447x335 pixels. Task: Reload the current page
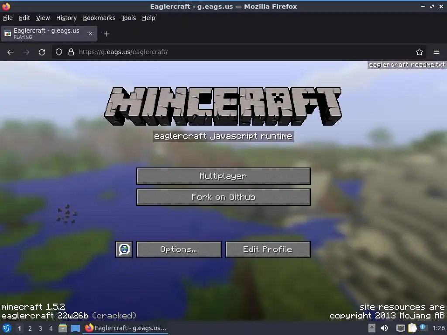[x=42, y=52]
